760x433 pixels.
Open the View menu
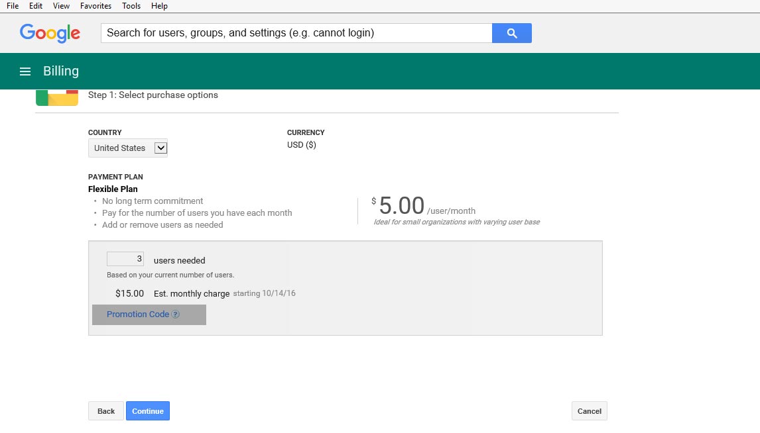tap(61, 6)
